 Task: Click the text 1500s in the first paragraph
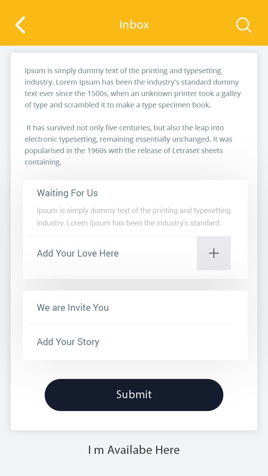click(x=97, y=93)
